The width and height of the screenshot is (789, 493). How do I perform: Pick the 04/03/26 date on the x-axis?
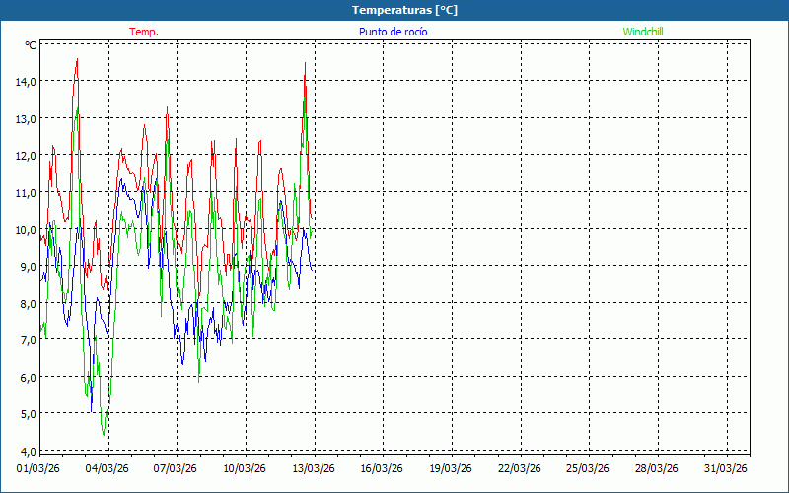pos(108,468)
